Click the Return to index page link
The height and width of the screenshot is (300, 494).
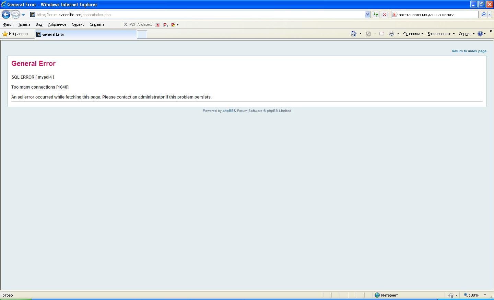point(469,51)
